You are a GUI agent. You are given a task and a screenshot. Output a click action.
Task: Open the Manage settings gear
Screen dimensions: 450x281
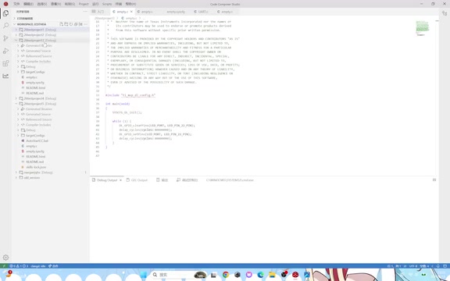(x=5, y=258)
